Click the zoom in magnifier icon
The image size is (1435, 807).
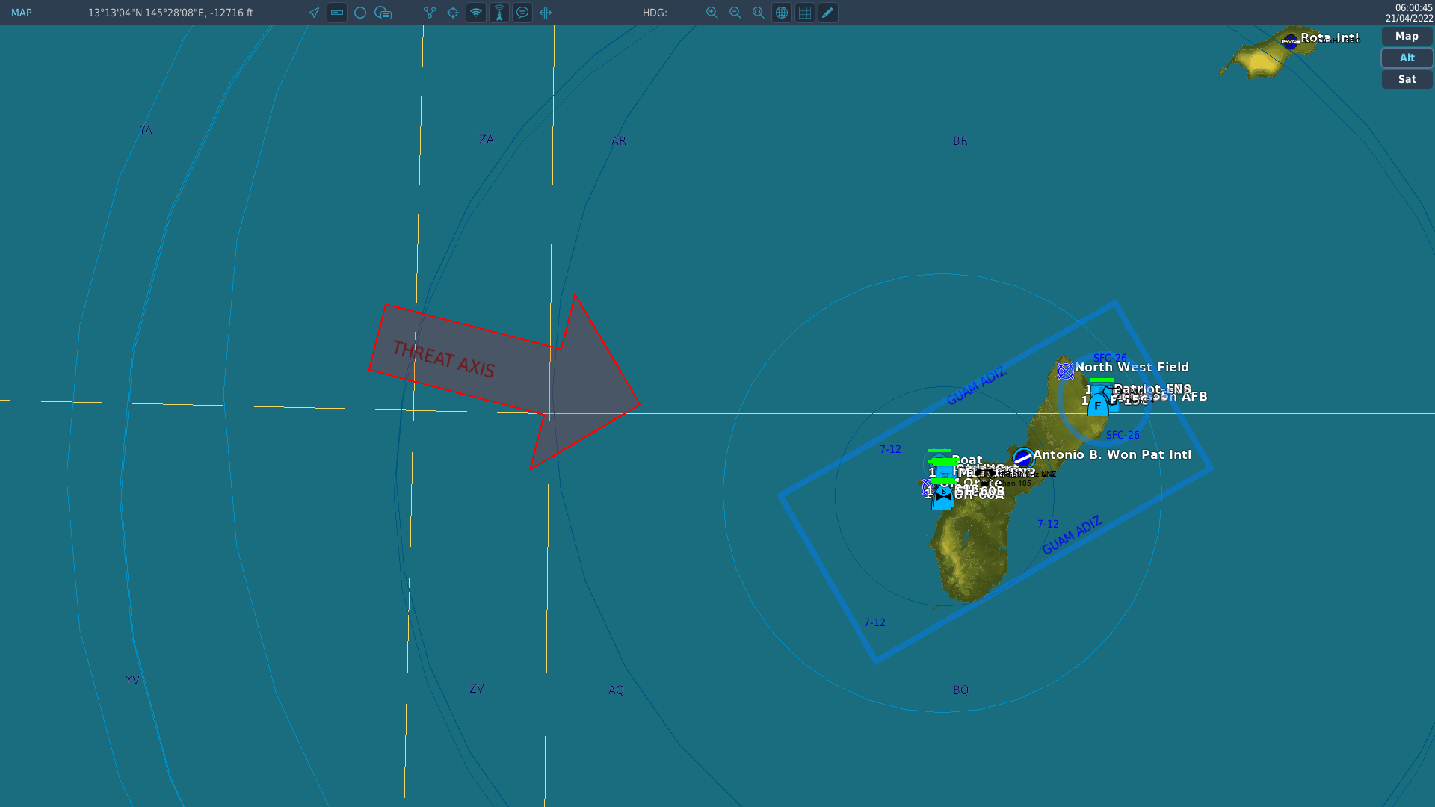point(712,13)
